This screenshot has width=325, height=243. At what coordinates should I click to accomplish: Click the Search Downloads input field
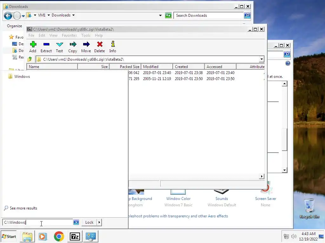click(x=209, y=15)
